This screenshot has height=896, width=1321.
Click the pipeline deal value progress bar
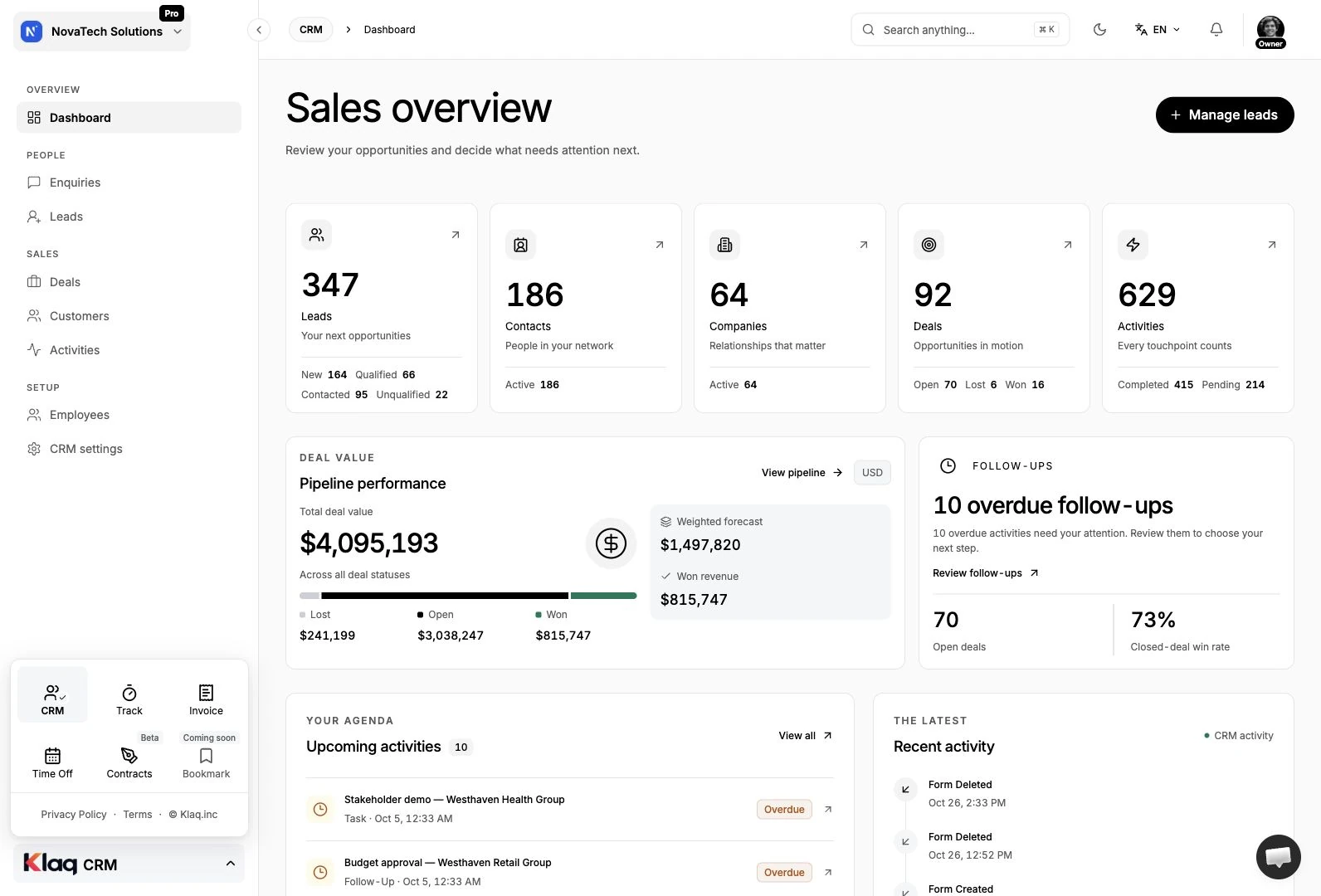pyautogui.click(x=468, y=596)
